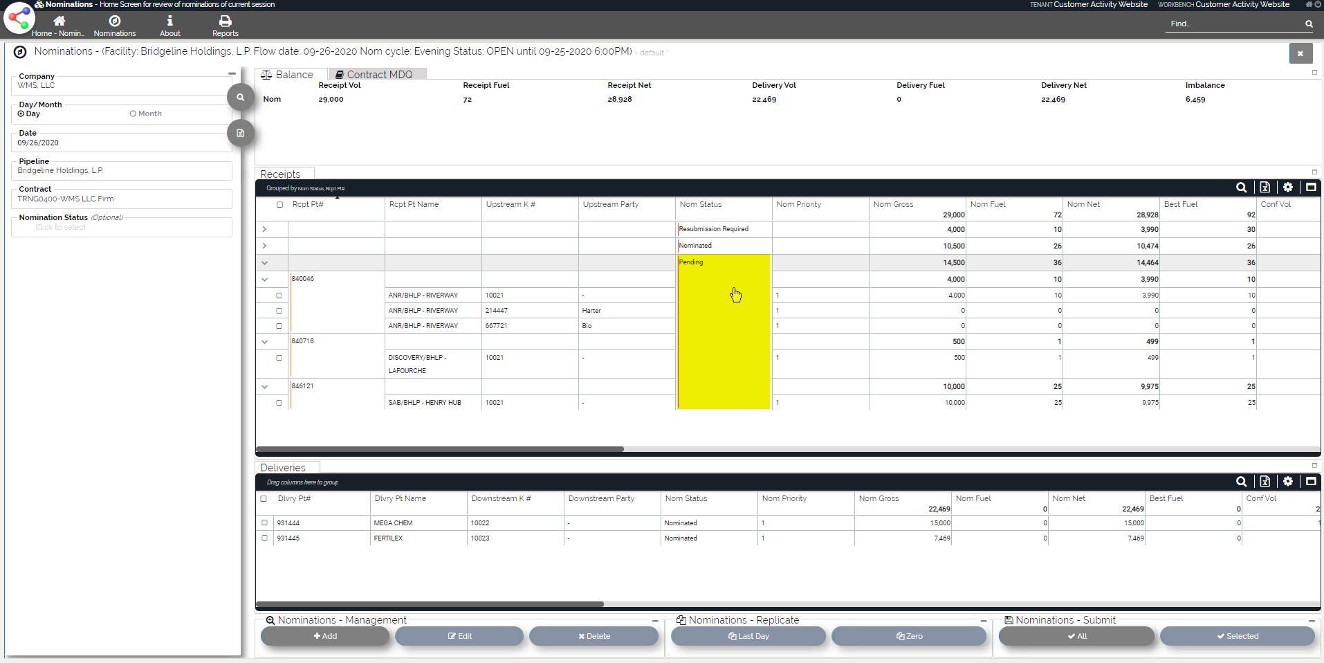Open the Home navigation icon

tap(59, 21)
